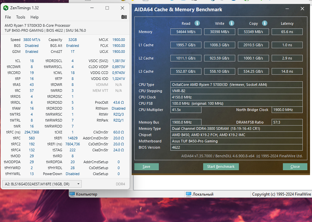Click Capacity value 32GB
This screenshot has height=222, width=312.
tap(72, 40)
